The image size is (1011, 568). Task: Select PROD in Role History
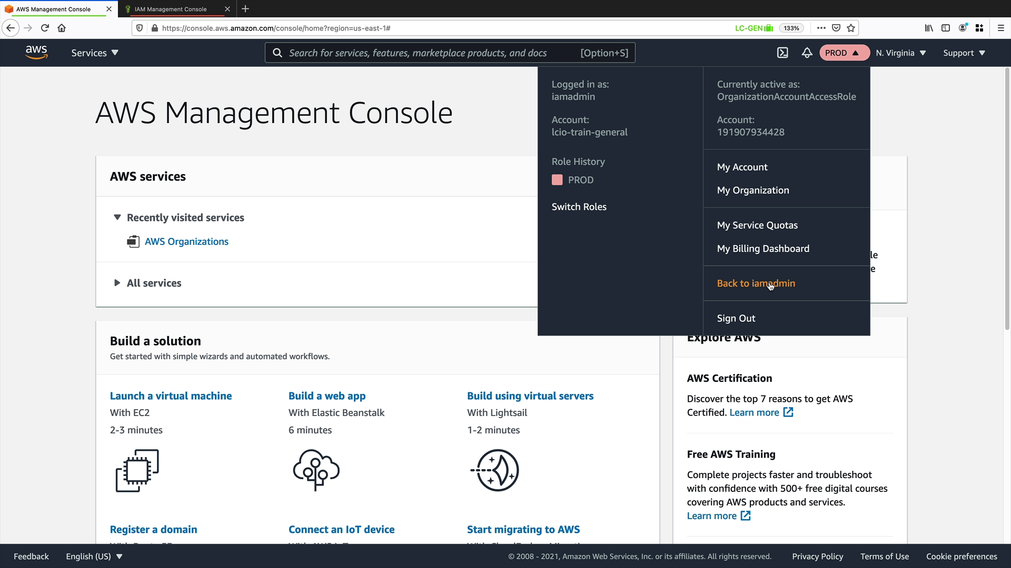pos(580,180)
